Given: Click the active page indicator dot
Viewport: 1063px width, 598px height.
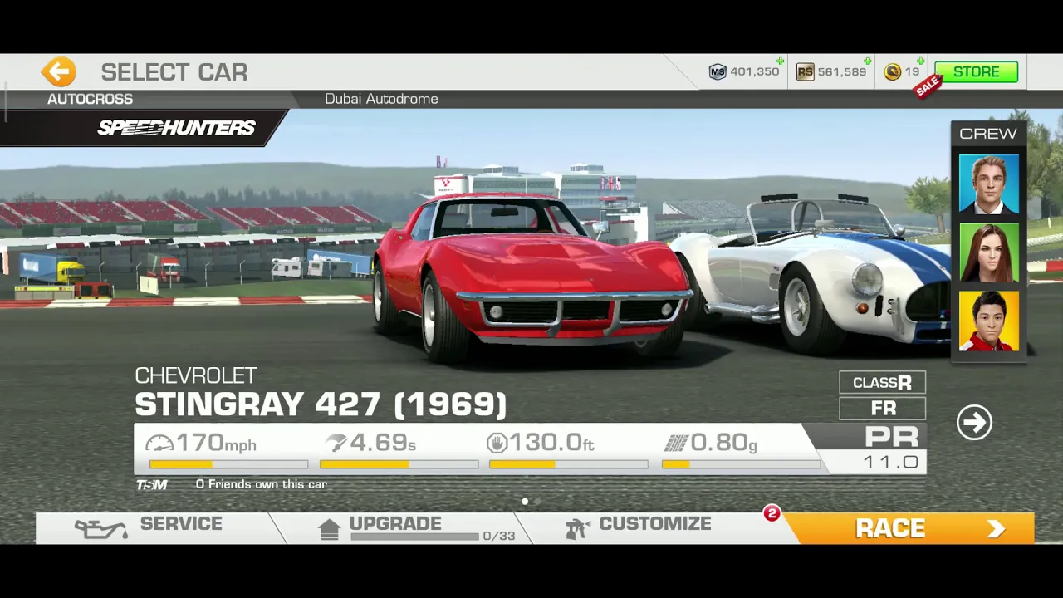Looking at the screenshot, I should [524, 502].
